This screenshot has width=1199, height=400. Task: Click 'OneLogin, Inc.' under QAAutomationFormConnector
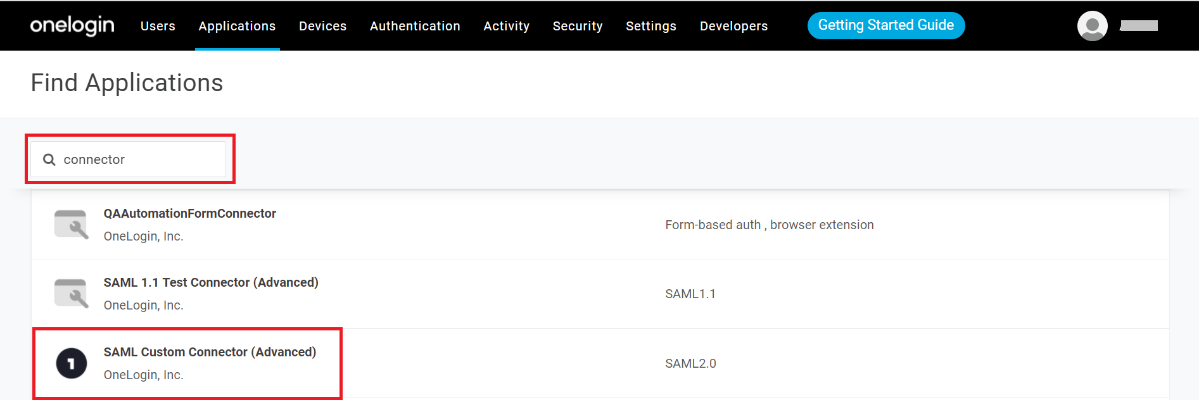144,236
